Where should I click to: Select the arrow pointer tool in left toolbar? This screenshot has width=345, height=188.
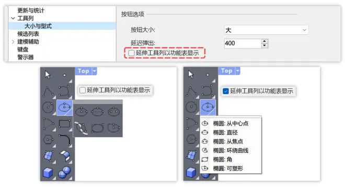pos(48,75)
